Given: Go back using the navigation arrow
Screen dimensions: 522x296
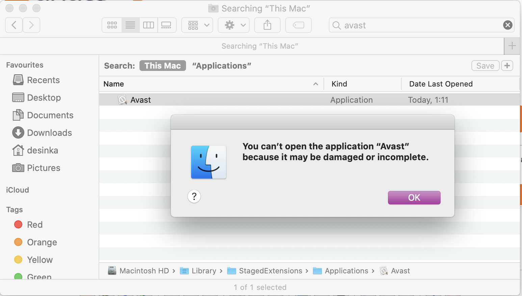Looking at the screenshot, I should tap(14, 25).
